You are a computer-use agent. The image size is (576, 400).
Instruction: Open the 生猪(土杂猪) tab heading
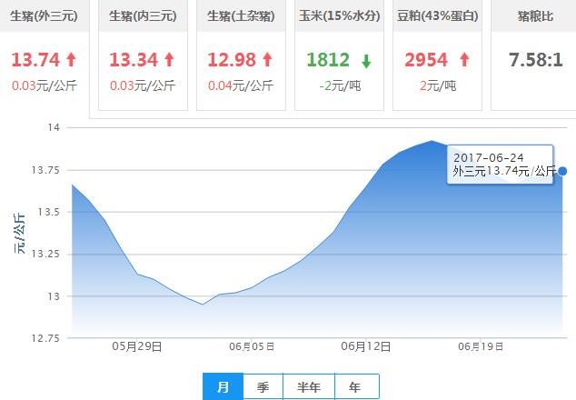[242, 16]
